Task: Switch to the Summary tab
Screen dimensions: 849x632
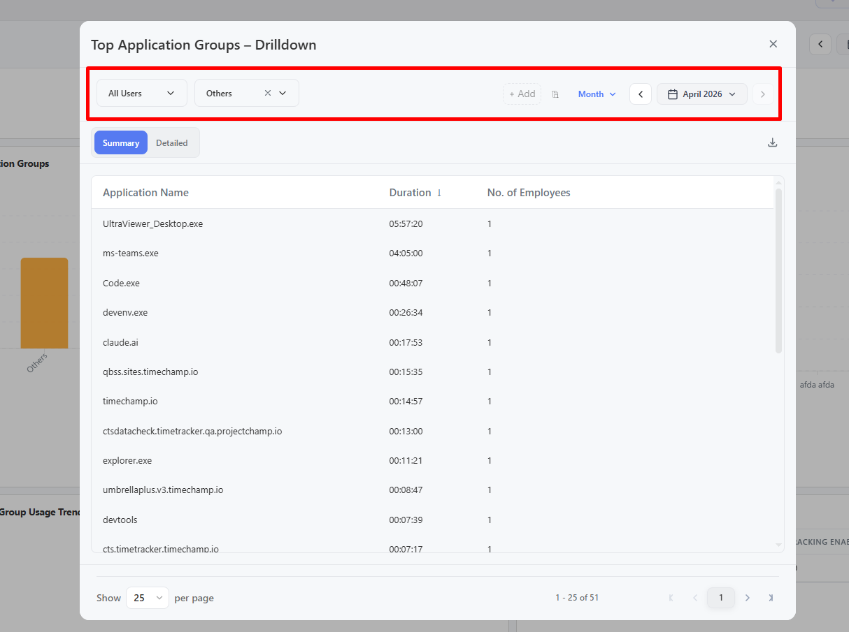Action: point(121,142)
